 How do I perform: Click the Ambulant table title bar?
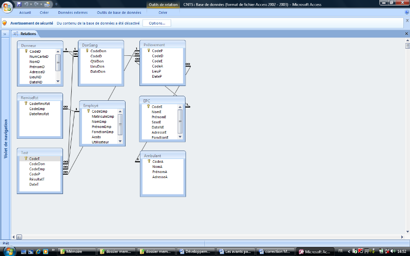point(162,155)
